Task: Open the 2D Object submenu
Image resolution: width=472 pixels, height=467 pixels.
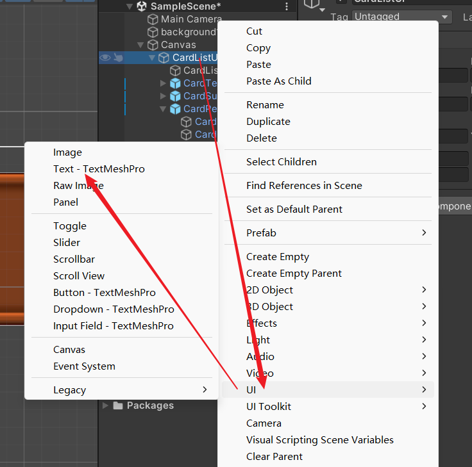Action: coord(328,290)
